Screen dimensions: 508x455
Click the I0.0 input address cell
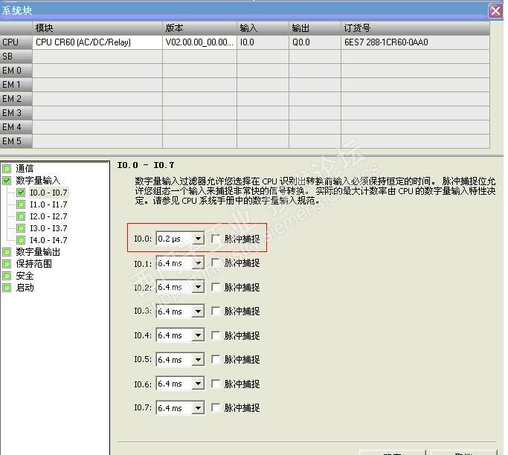click(263, 42)
